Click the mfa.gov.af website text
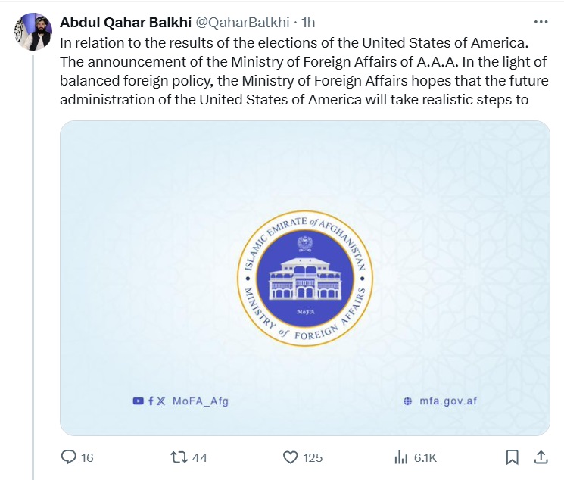Viewport: 564px width, 480px height. tap(448, 401)
